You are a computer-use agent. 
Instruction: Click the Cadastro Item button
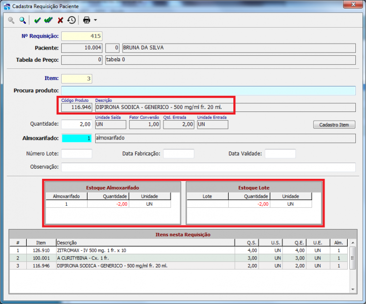(x=334, y=125)
